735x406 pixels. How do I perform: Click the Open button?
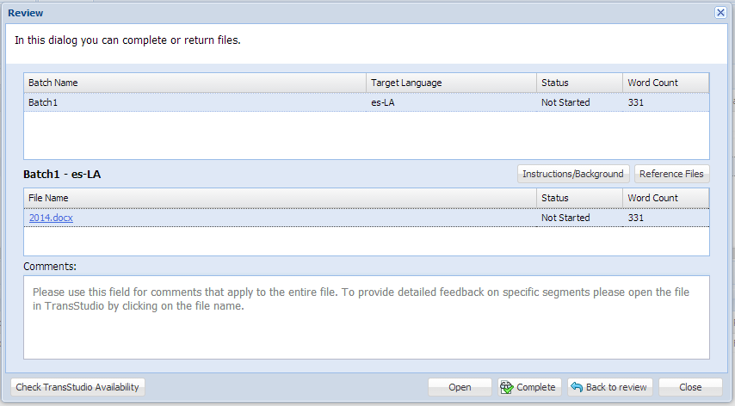point(460,387)
